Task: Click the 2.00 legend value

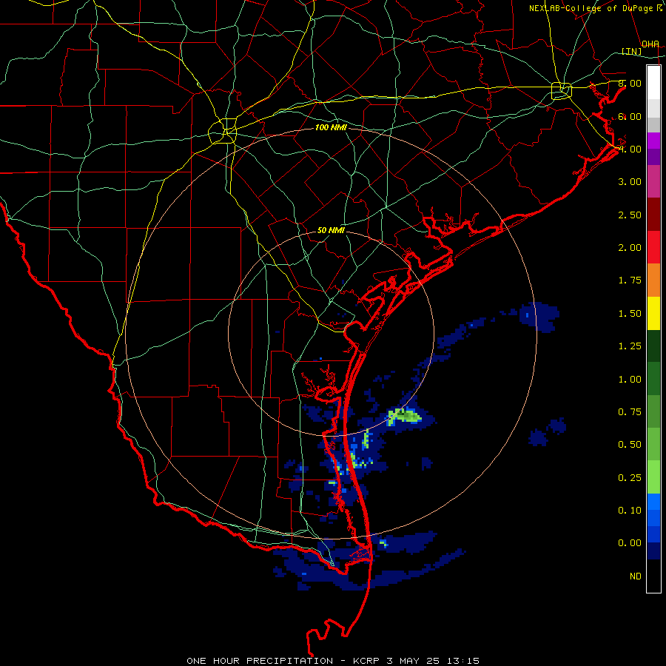Action: [630, 248]
